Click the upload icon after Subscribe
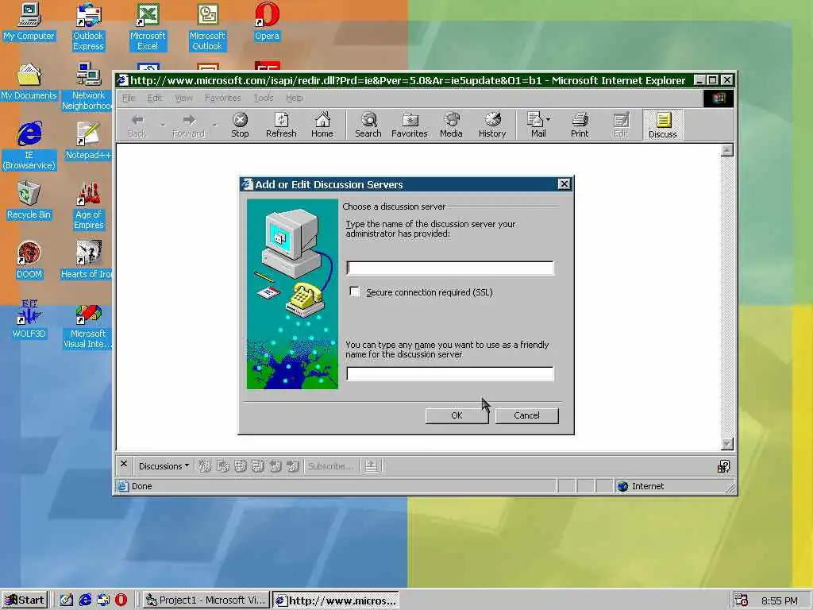The image size is (813, 610). (x=371, y=465)
